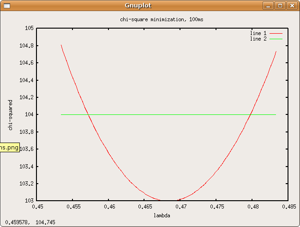The image size is (300, 227).
Task: Minimize the Gnuplot window
Action: click(269, 6)
